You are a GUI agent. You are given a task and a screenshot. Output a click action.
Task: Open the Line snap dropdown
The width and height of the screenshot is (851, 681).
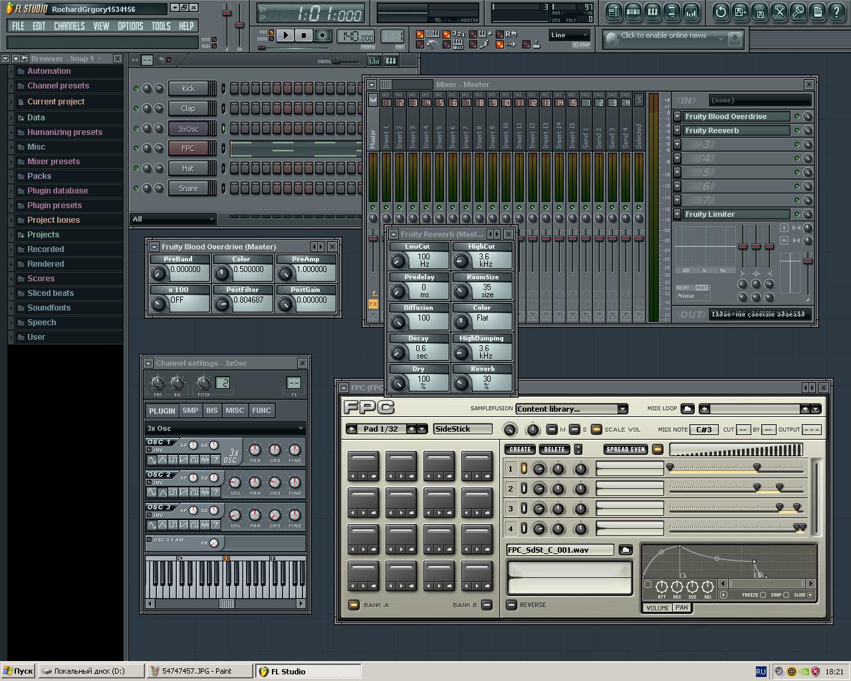569,35
